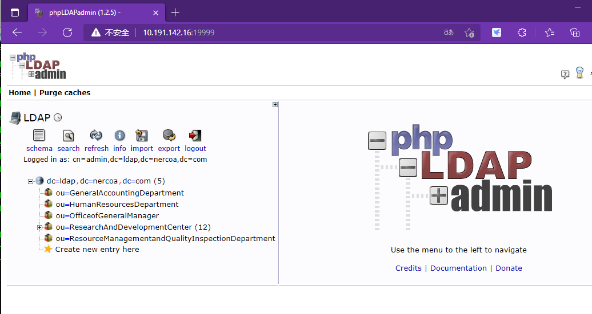Click the schema text link
Screen dimensions: 592x314
point(39,148)
